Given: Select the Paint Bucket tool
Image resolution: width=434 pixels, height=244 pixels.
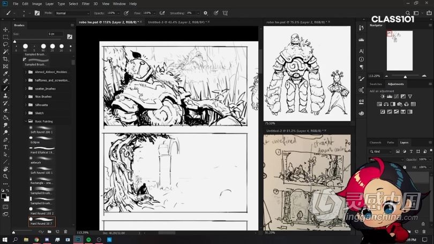Looking at the screenshot, I should coord(5,117).
